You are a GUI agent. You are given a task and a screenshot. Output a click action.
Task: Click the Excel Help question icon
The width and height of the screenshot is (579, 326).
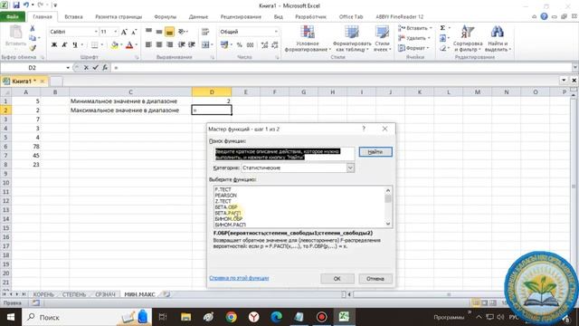click(544, 16)
